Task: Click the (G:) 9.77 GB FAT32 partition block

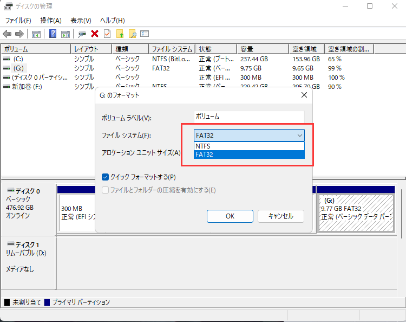Action: (356, 213)
